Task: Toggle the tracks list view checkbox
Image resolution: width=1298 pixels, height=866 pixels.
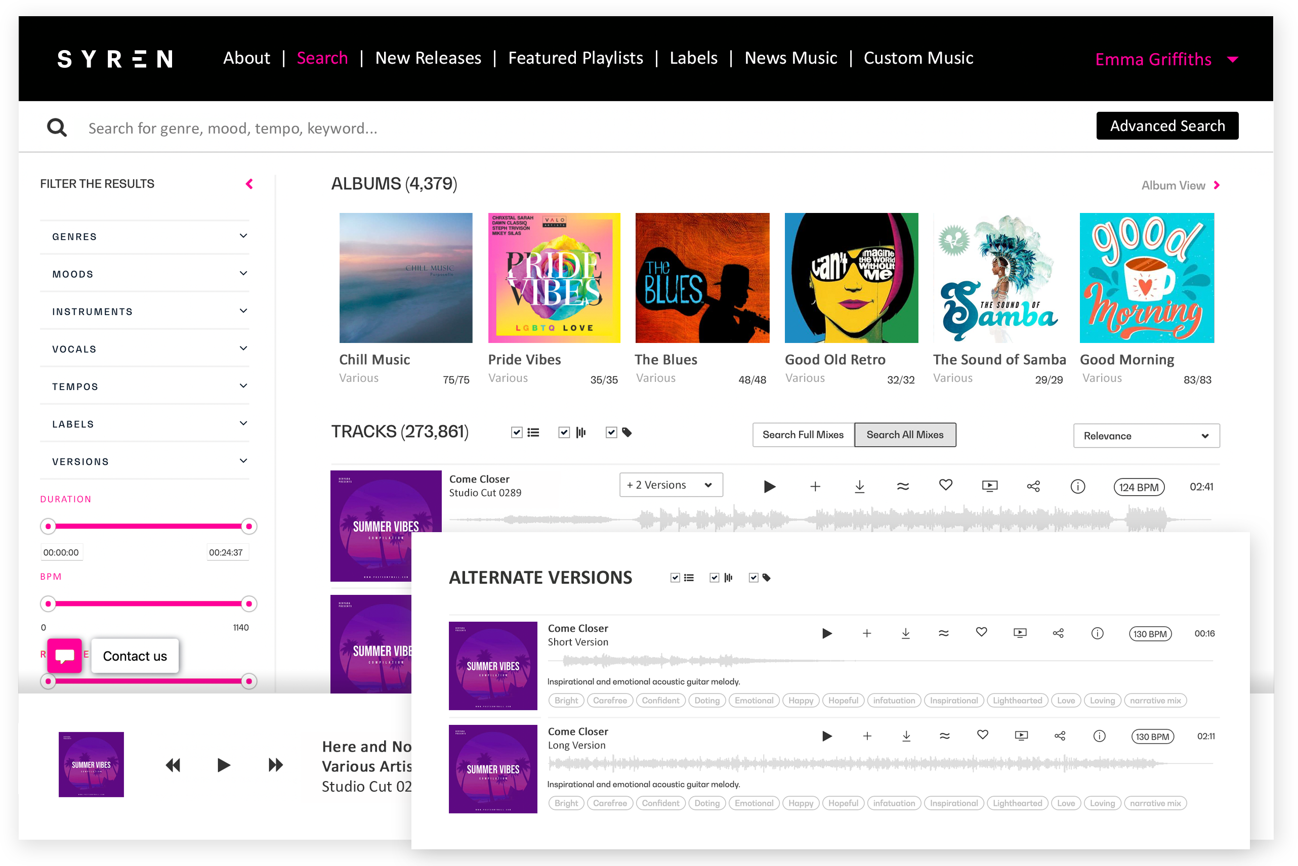Action: pos(516,433)
